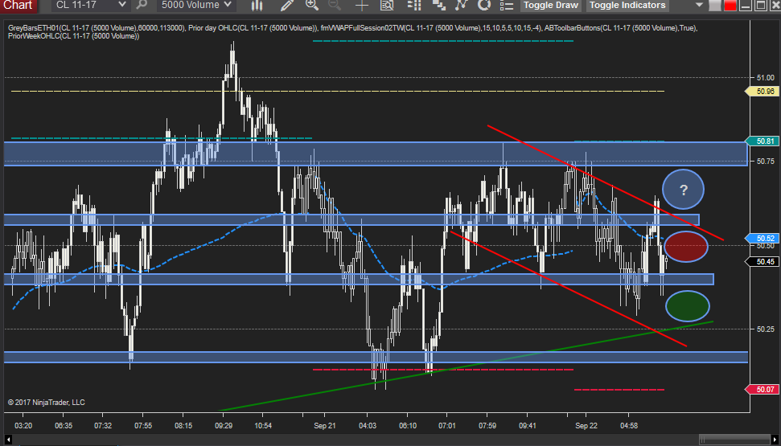Click the black 50.45 current price marker

[763, 261]
